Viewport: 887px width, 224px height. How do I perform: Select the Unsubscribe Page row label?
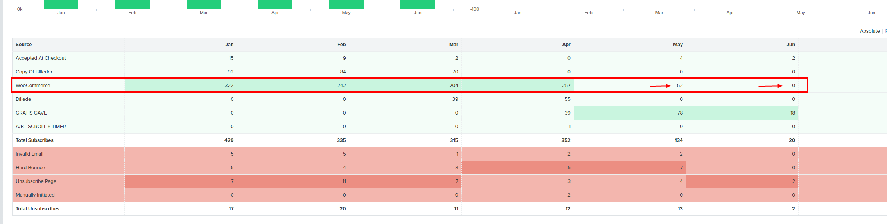(36, 181)
